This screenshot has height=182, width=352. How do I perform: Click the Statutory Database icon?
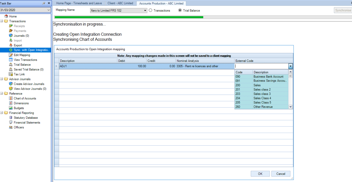11,118
